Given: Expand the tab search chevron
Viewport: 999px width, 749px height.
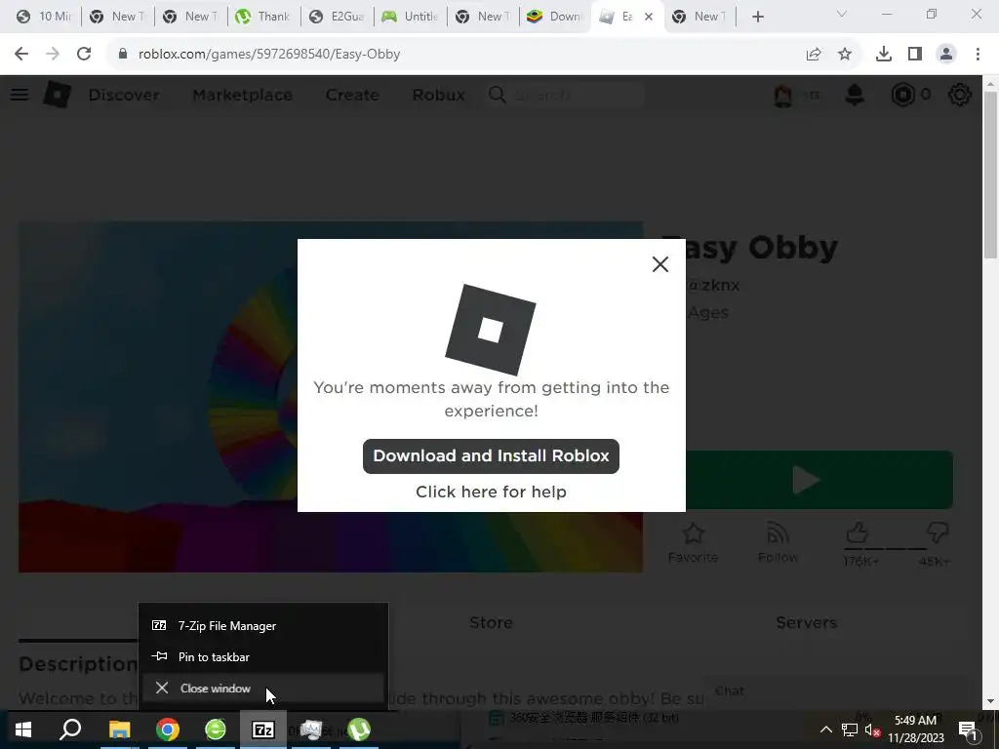Looking at the screenshot, I should click(x=842, y=14).
